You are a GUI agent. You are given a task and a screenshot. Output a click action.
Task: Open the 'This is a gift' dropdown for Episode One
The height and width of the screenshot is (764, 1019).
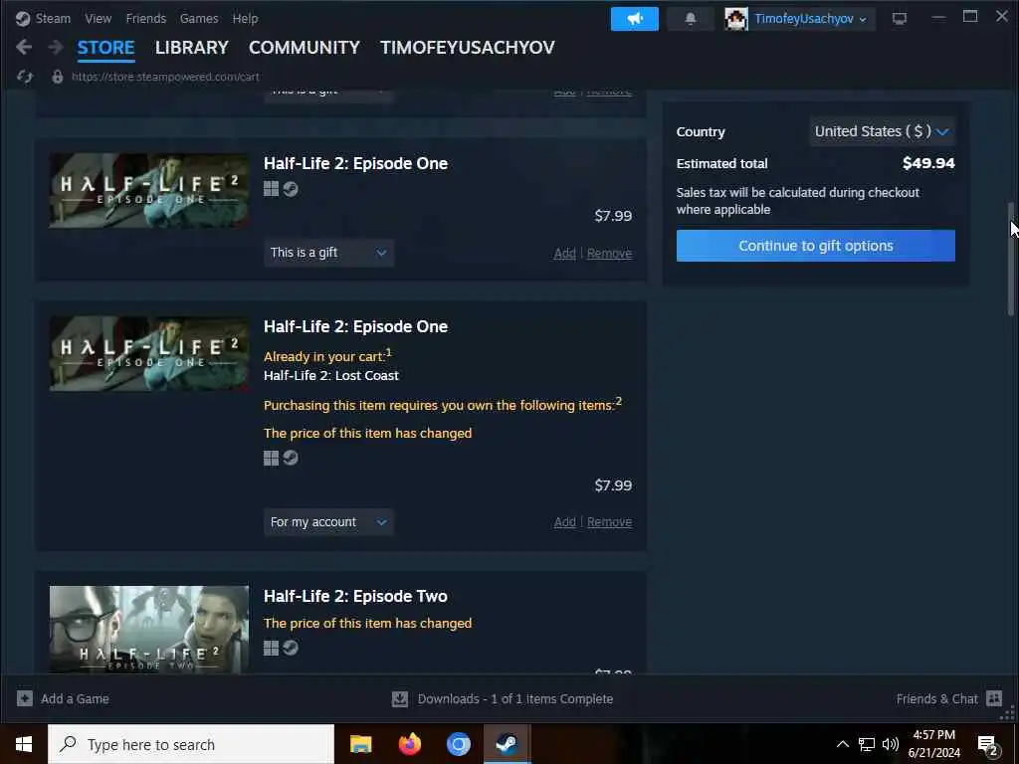328,253
